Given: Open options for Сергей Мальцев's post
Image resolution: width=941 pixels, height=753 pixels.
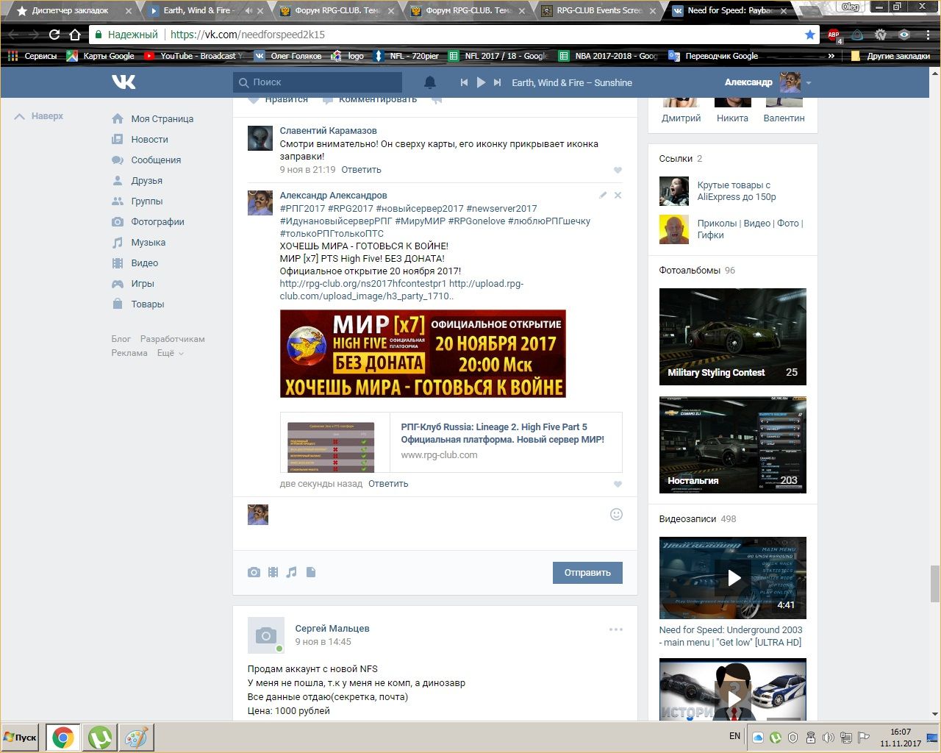Looking at the screenshot, I should (615, 629).
